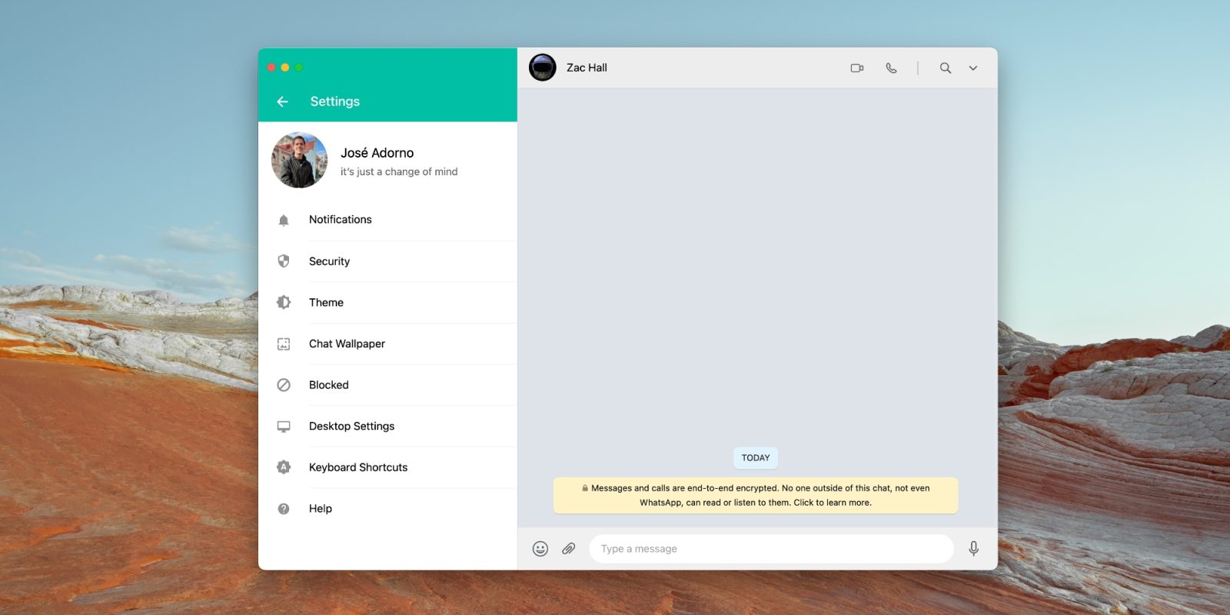Show Keyboard Shortcuts
The image size is (1230, 615).
[x=357, y=467]
